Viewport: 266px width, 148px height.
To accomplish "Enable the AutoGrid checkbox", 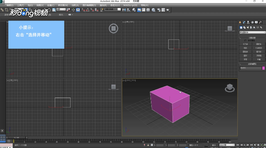I will click(x=245, y=41).
